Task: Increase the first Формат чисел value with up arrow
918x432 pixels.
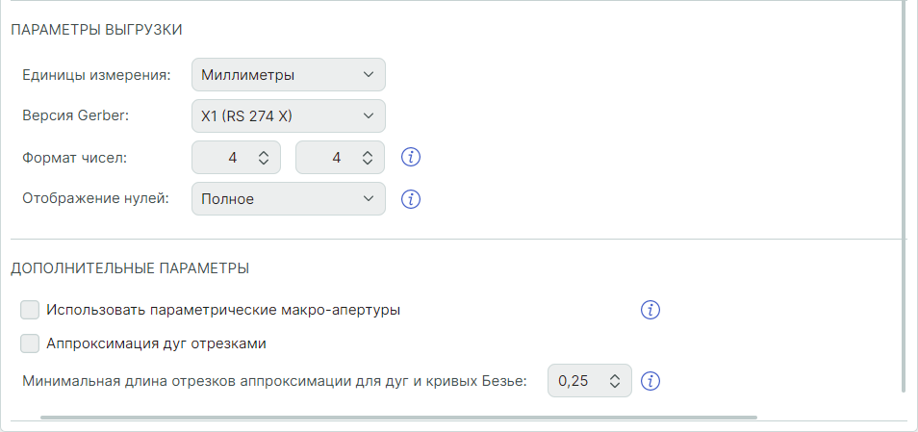Action: point(264,153)
